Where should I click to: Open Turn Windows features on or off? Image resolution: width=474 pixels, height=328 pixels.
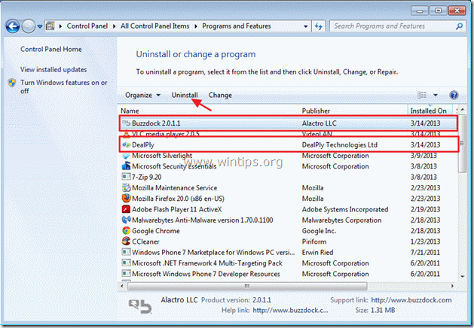point(64,87)
